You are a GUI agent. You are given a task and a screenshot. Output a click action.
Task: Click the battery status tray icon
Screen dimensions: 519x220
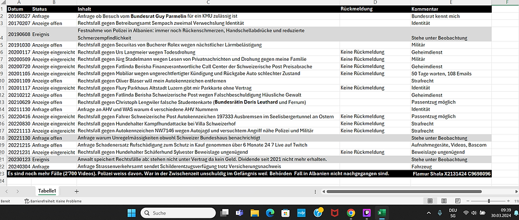pyautogui.click(x=482, y=213)
